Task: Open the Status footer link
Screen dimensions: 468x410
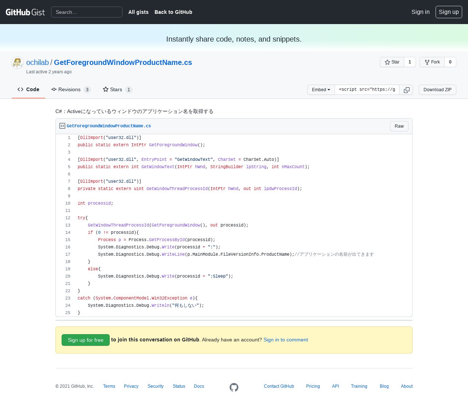Action: point(179,386)
